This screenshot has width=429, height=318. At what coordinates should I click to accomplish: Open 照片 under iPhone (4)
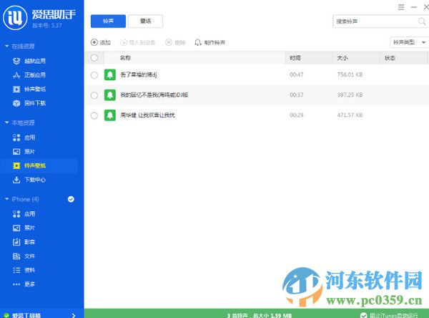24,228
